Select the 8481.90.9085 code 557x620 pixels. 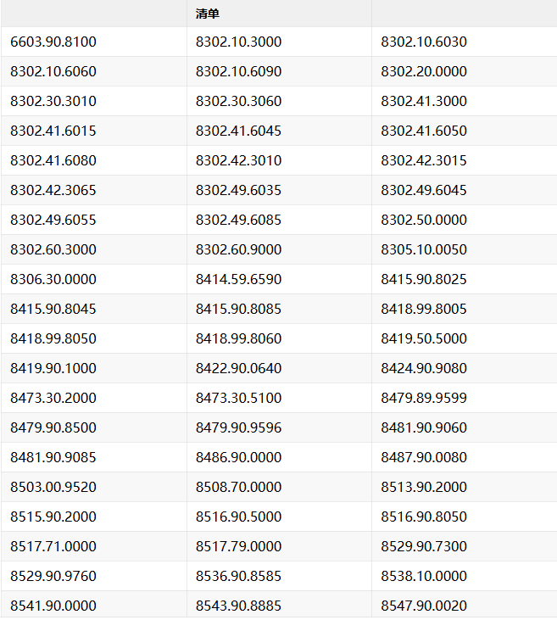(53, 457)
